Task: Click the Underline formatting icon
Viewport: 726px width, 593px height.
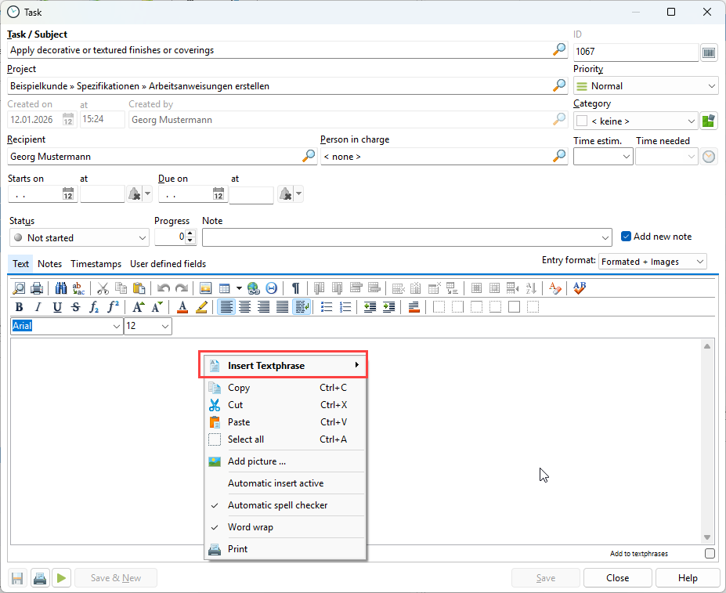Action: pyautogui.click(x=57, y=307)
